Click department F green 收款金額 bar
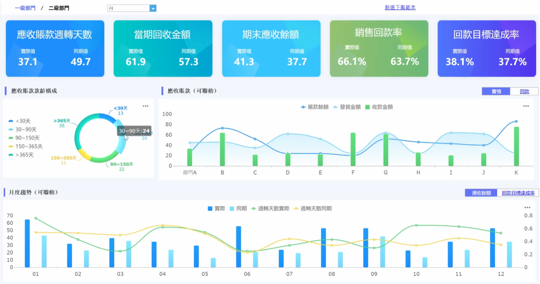The width and height of the screenshot is (540, 284). 353,149
